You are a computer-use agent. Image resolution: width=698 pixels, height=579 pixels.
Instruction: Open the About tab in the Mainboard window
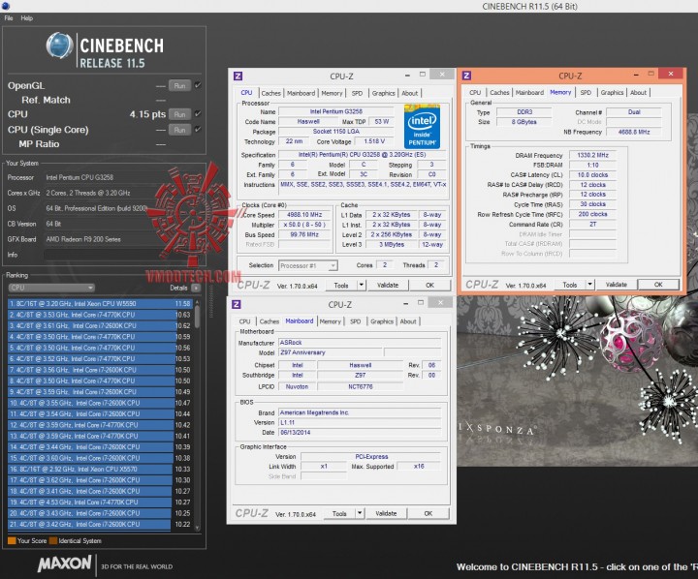408,321
